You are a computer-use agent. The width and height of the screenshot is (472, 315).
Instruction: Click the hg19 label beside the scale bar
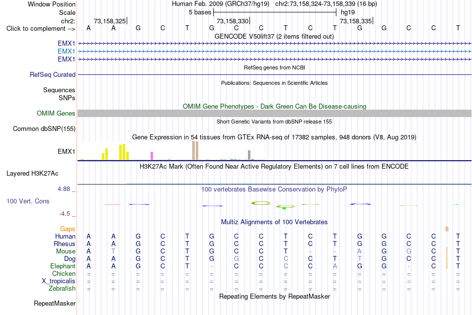click(348, 12)
